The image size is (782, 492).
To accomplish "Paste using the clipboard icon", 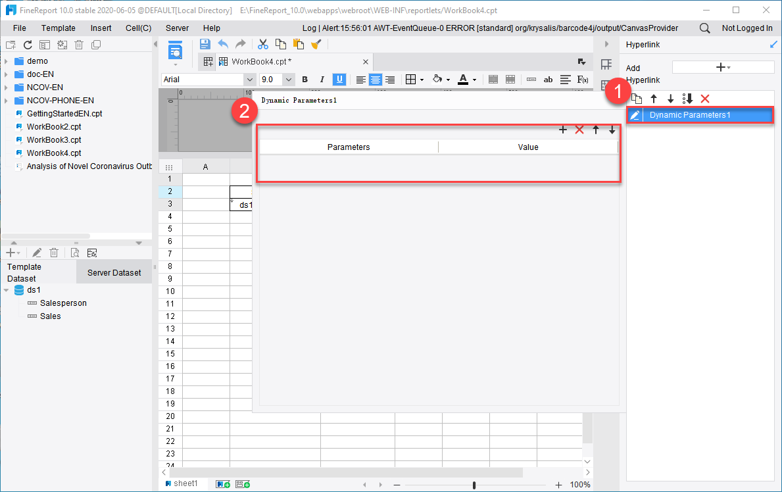I will click(298, 44).
